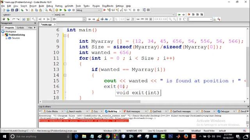250x140 pixels.
Task: Select ProblemSolving project in the tree
Action: pyautogui.click(x=17, y=35)
